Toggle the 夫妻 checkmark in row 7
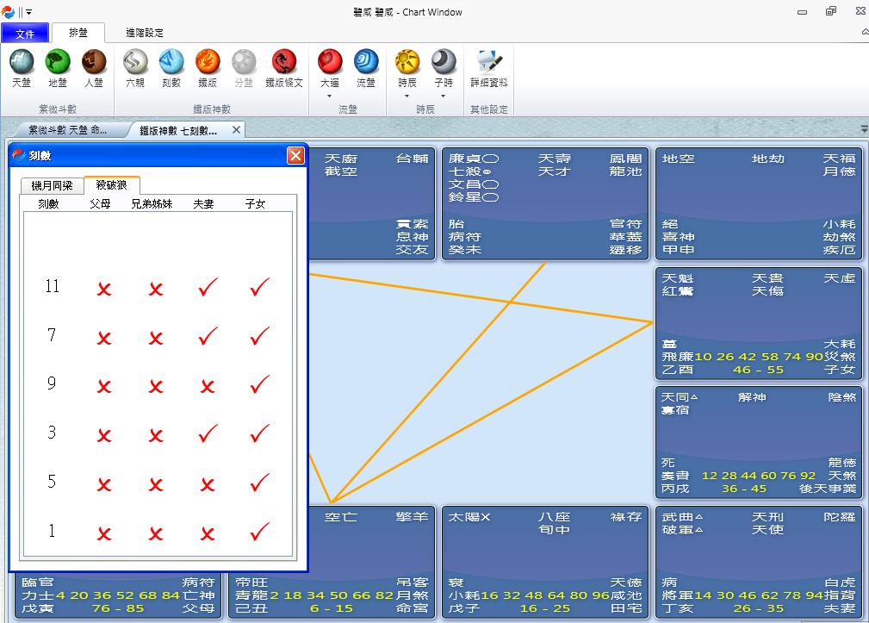Viewport: 869px width, 623px height. [207, 337]
